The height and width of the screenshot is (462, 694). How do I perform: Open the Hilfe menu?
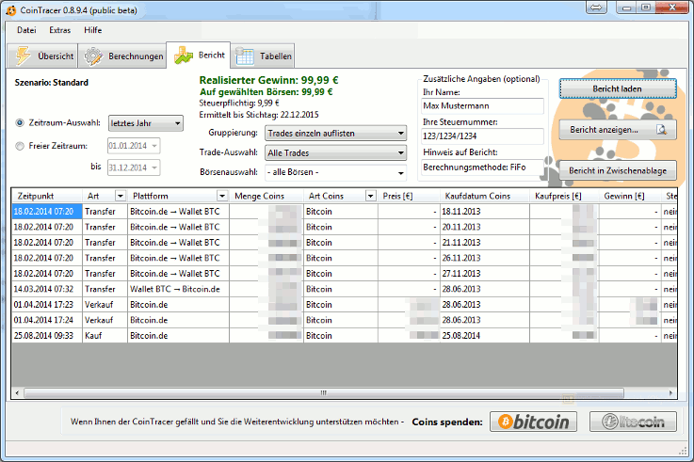coord(93,30)
